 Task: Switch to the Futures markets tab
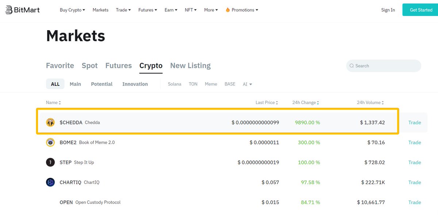119,65
